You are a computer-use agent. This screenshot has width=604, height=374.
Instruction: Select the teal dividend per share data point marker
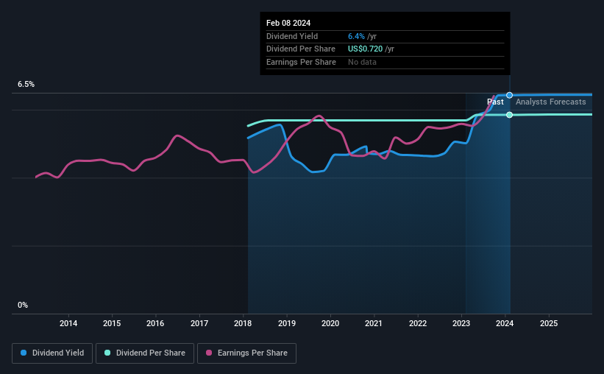pos(509,115)
